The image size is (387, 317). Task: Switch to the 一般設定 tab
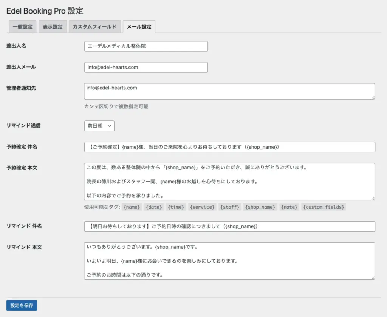(22, 27)
